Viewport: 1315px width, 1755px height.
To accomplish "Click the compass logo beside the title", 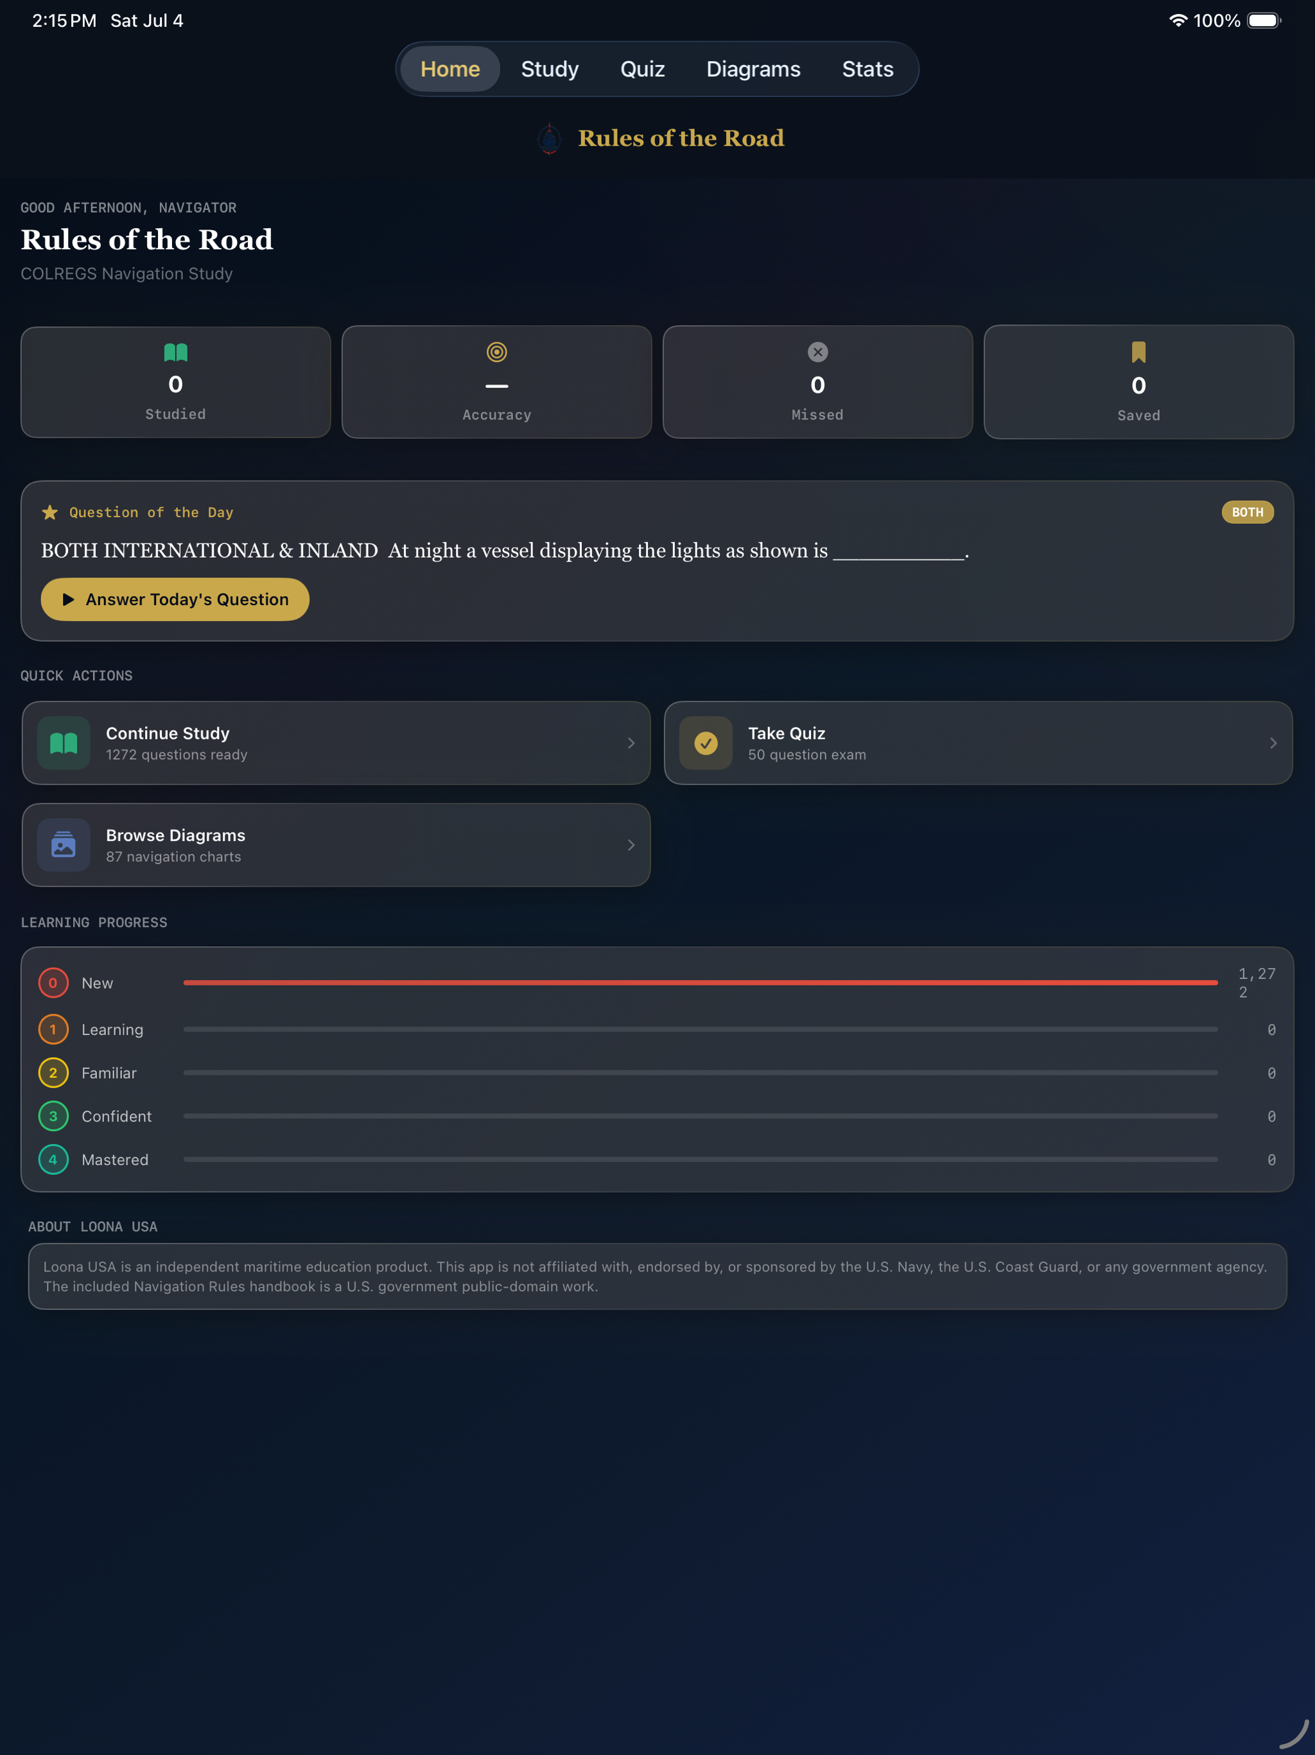I will (549, 139).
